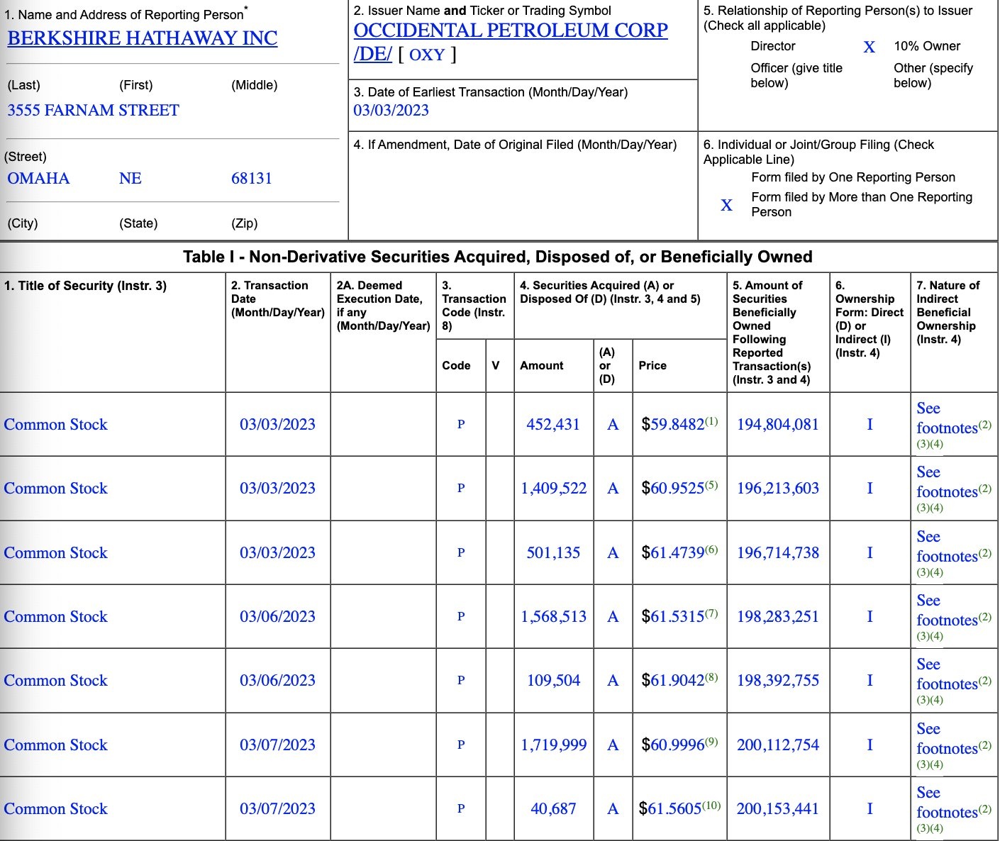Click See footnotes in the 194,804,081 row
This screenshot has width=1000, height=841.
[947, 418]
